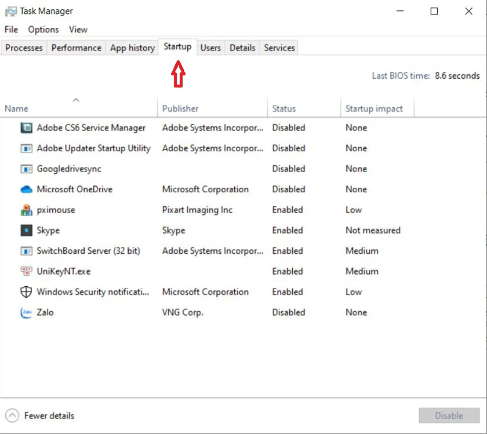Image resolution: width=487 pixels, height=434 pixels.
Task: Collapse view with Fewer details arrow
Action: (x=12, y=415)
